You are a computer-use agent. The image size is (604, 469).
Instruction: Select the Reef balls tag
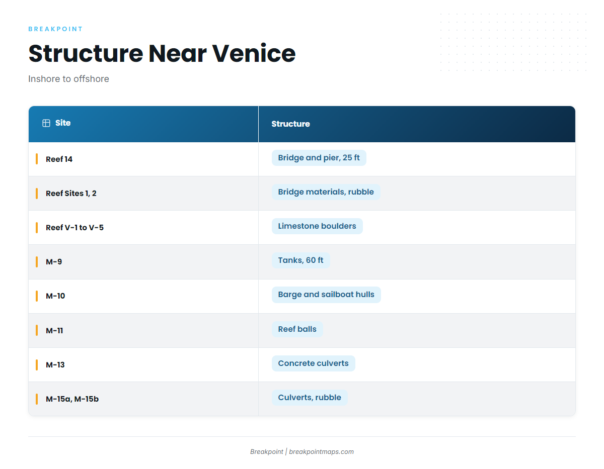point(297,329)
